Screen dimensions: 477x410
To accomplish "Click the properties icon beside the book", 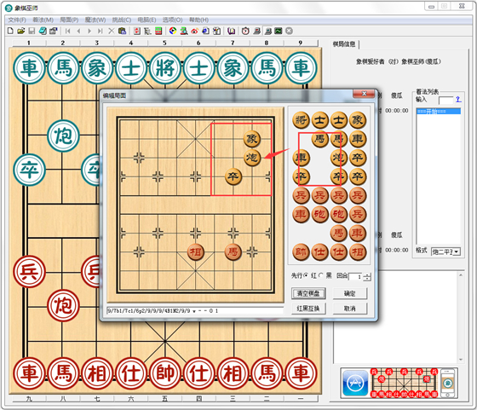I will pos(54,31).
